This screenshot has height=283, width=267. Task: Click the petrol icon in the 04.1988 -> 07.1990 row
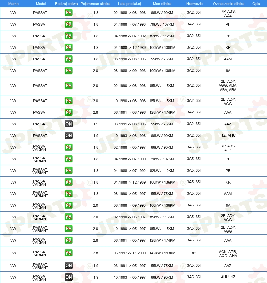pos(69,159)
